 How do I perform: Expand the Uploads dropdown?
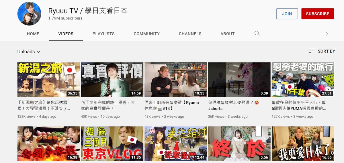point(29,52)
